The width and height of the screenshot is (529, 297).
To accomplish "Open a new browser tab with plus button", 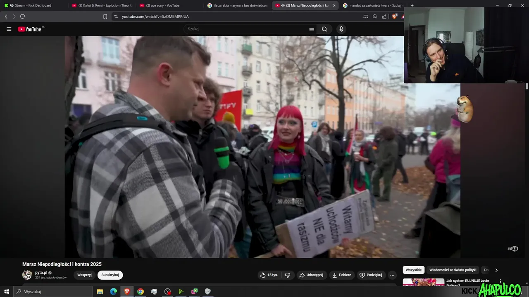I will [412, 5].
